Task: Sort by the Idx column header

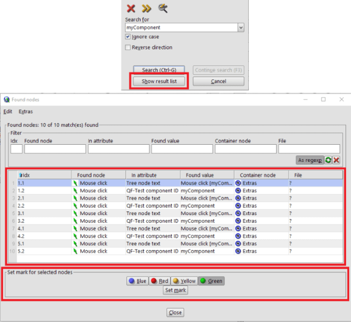Action: 44,175
